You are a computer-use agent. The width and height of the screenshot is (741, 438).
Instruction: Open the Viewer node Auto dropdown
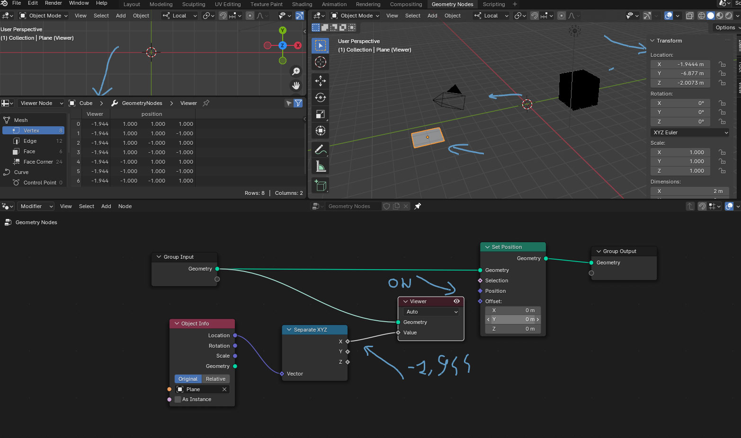(x=431, y=312)
